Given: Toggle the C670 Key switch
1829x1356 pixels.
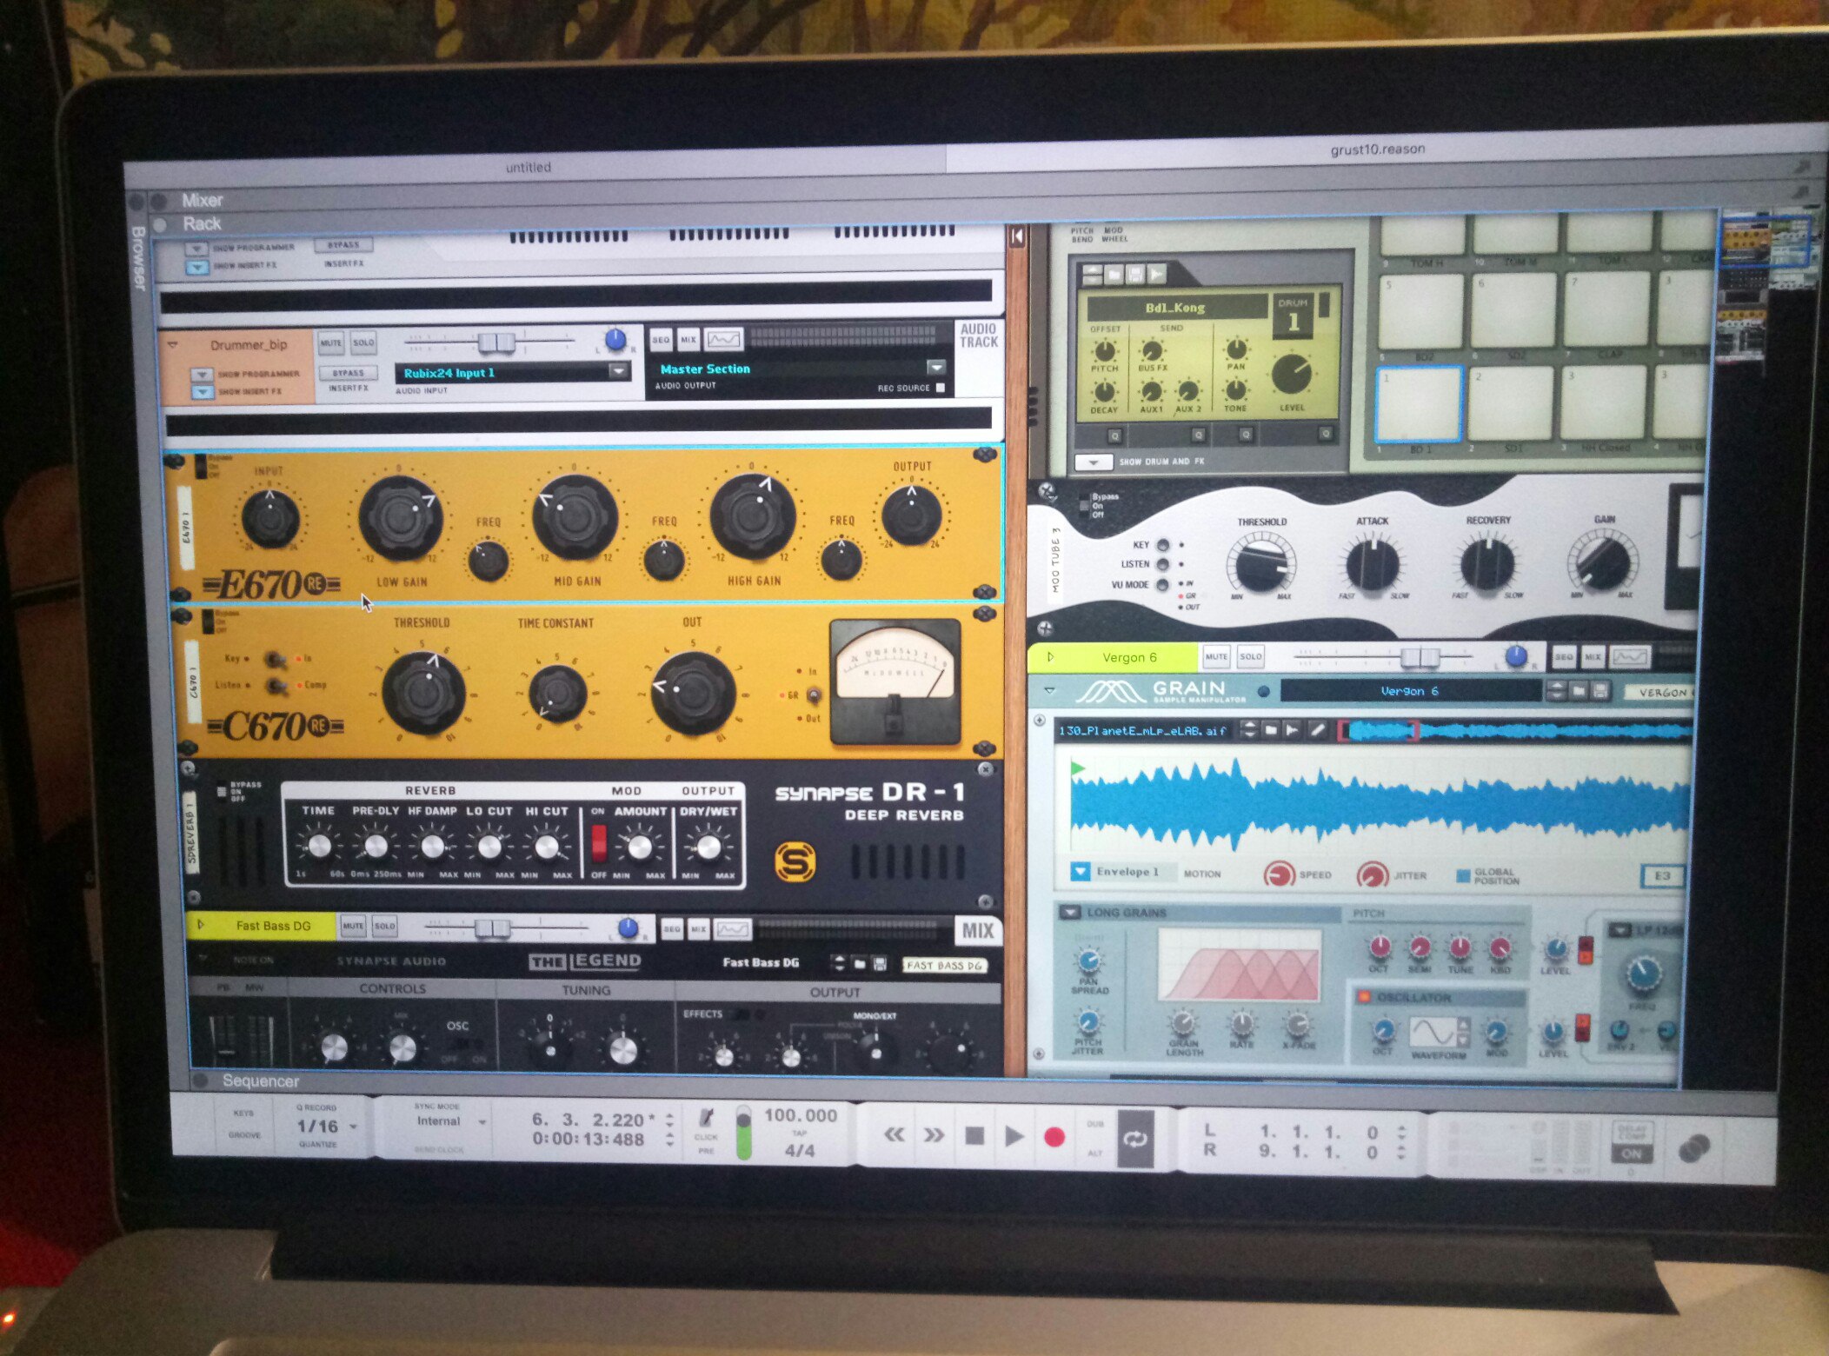Looking at the screenshot, I should [274, 659].
